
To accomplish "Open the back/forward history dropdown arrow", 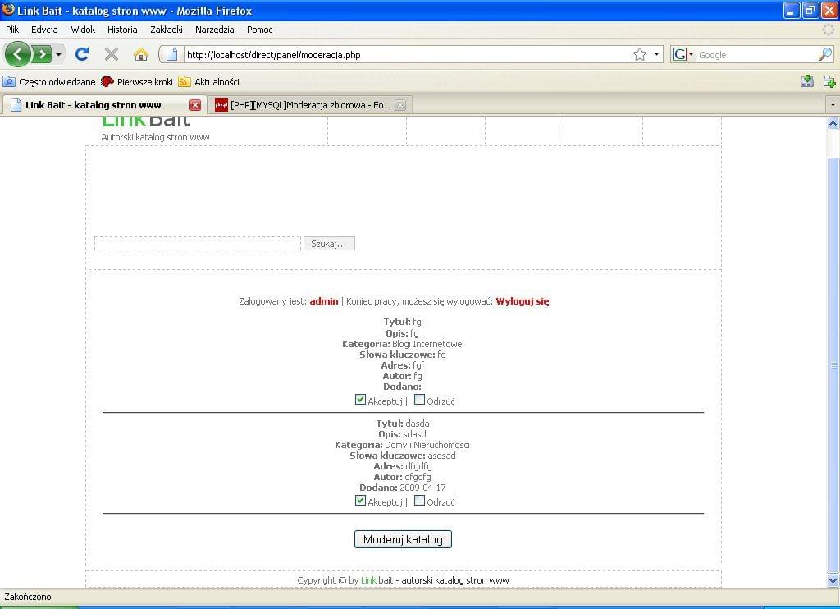I will point(58,55).
